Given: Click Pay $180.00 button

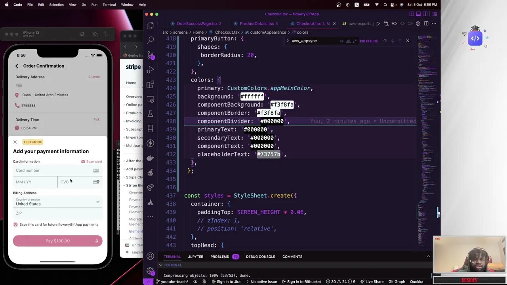Looking at the screenshot, I should (57, 241).
